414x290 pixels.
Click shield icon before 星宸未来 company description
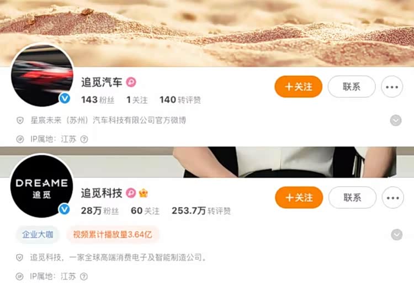click(20, 120)
